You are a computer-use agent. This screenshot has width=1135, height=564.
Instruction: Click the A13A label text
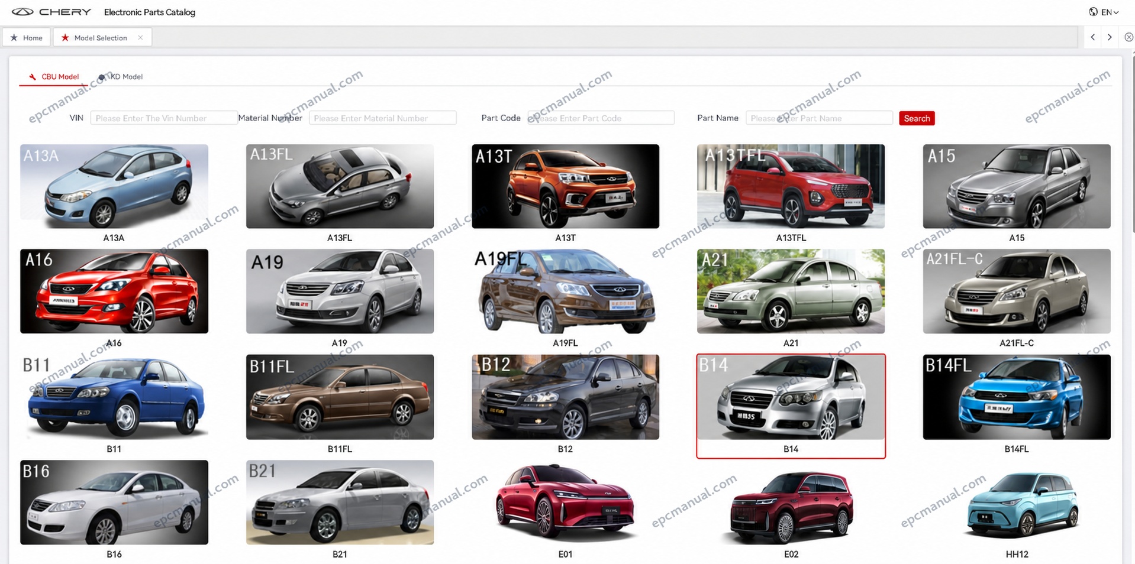(114, 238)
